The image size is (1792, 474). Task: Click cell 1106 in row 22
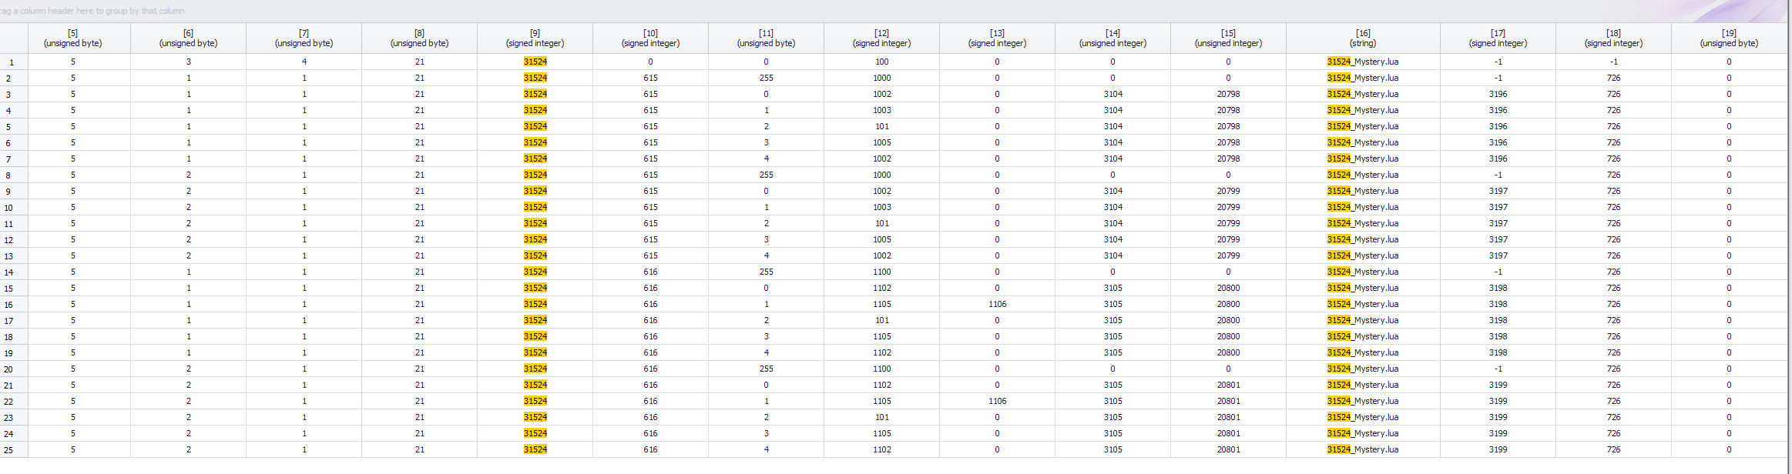click(x=997, y=401)
